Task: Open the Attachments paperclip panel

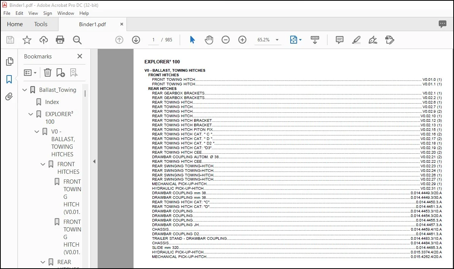Action: point(9,97)
